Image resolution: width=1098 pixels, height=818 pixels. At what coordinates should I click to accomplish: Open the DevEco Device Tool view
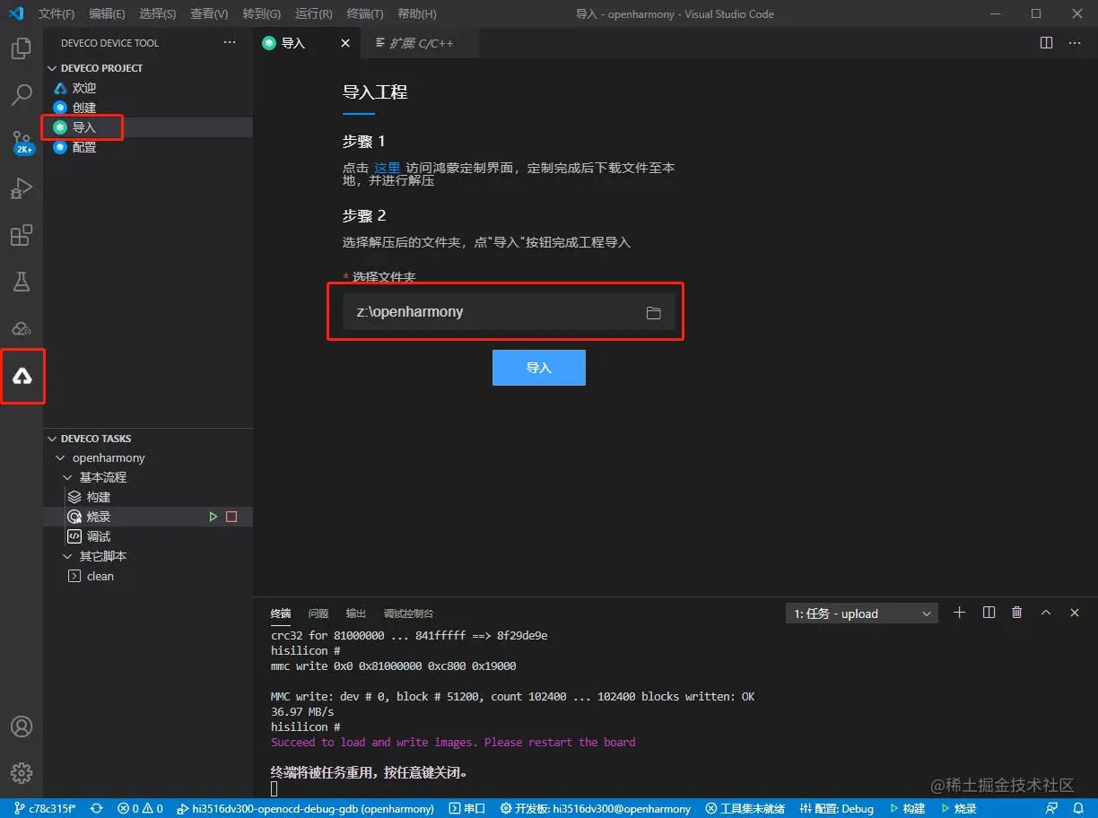tap(22, 376)
